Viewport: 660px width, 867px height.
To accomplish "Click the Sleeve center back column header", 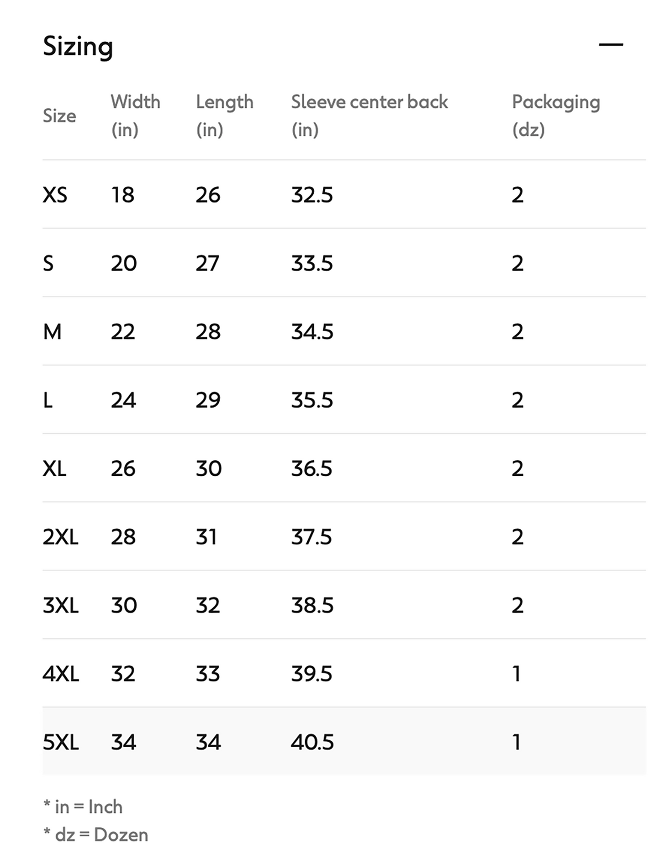I will click(x=369, y=115).
